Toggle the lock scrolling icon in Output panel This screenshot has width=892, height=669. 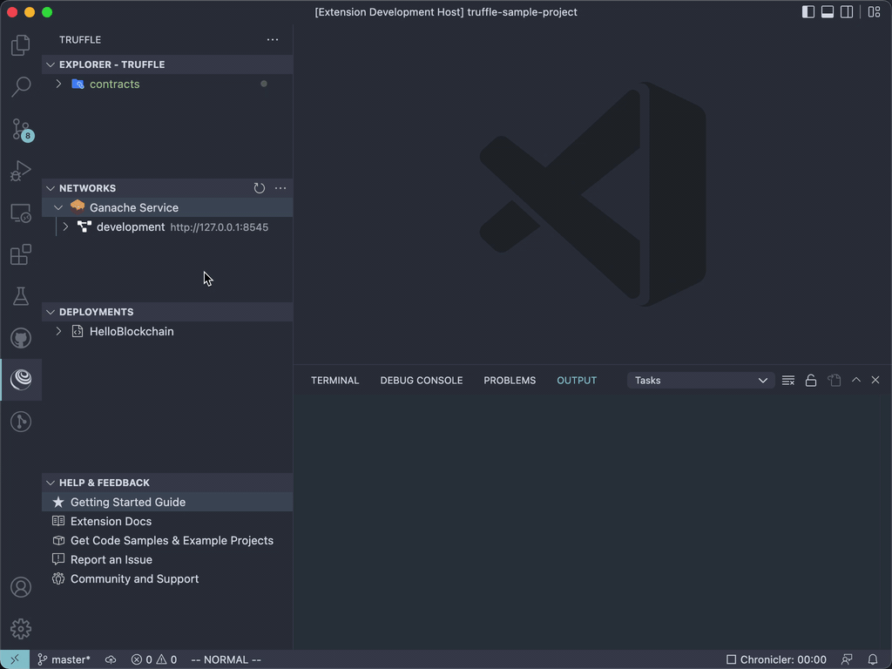click(810, 380)
